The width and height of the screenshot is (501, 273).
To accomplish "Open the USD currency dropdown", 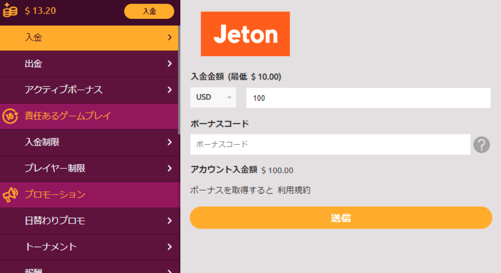I will pos(213,98).
